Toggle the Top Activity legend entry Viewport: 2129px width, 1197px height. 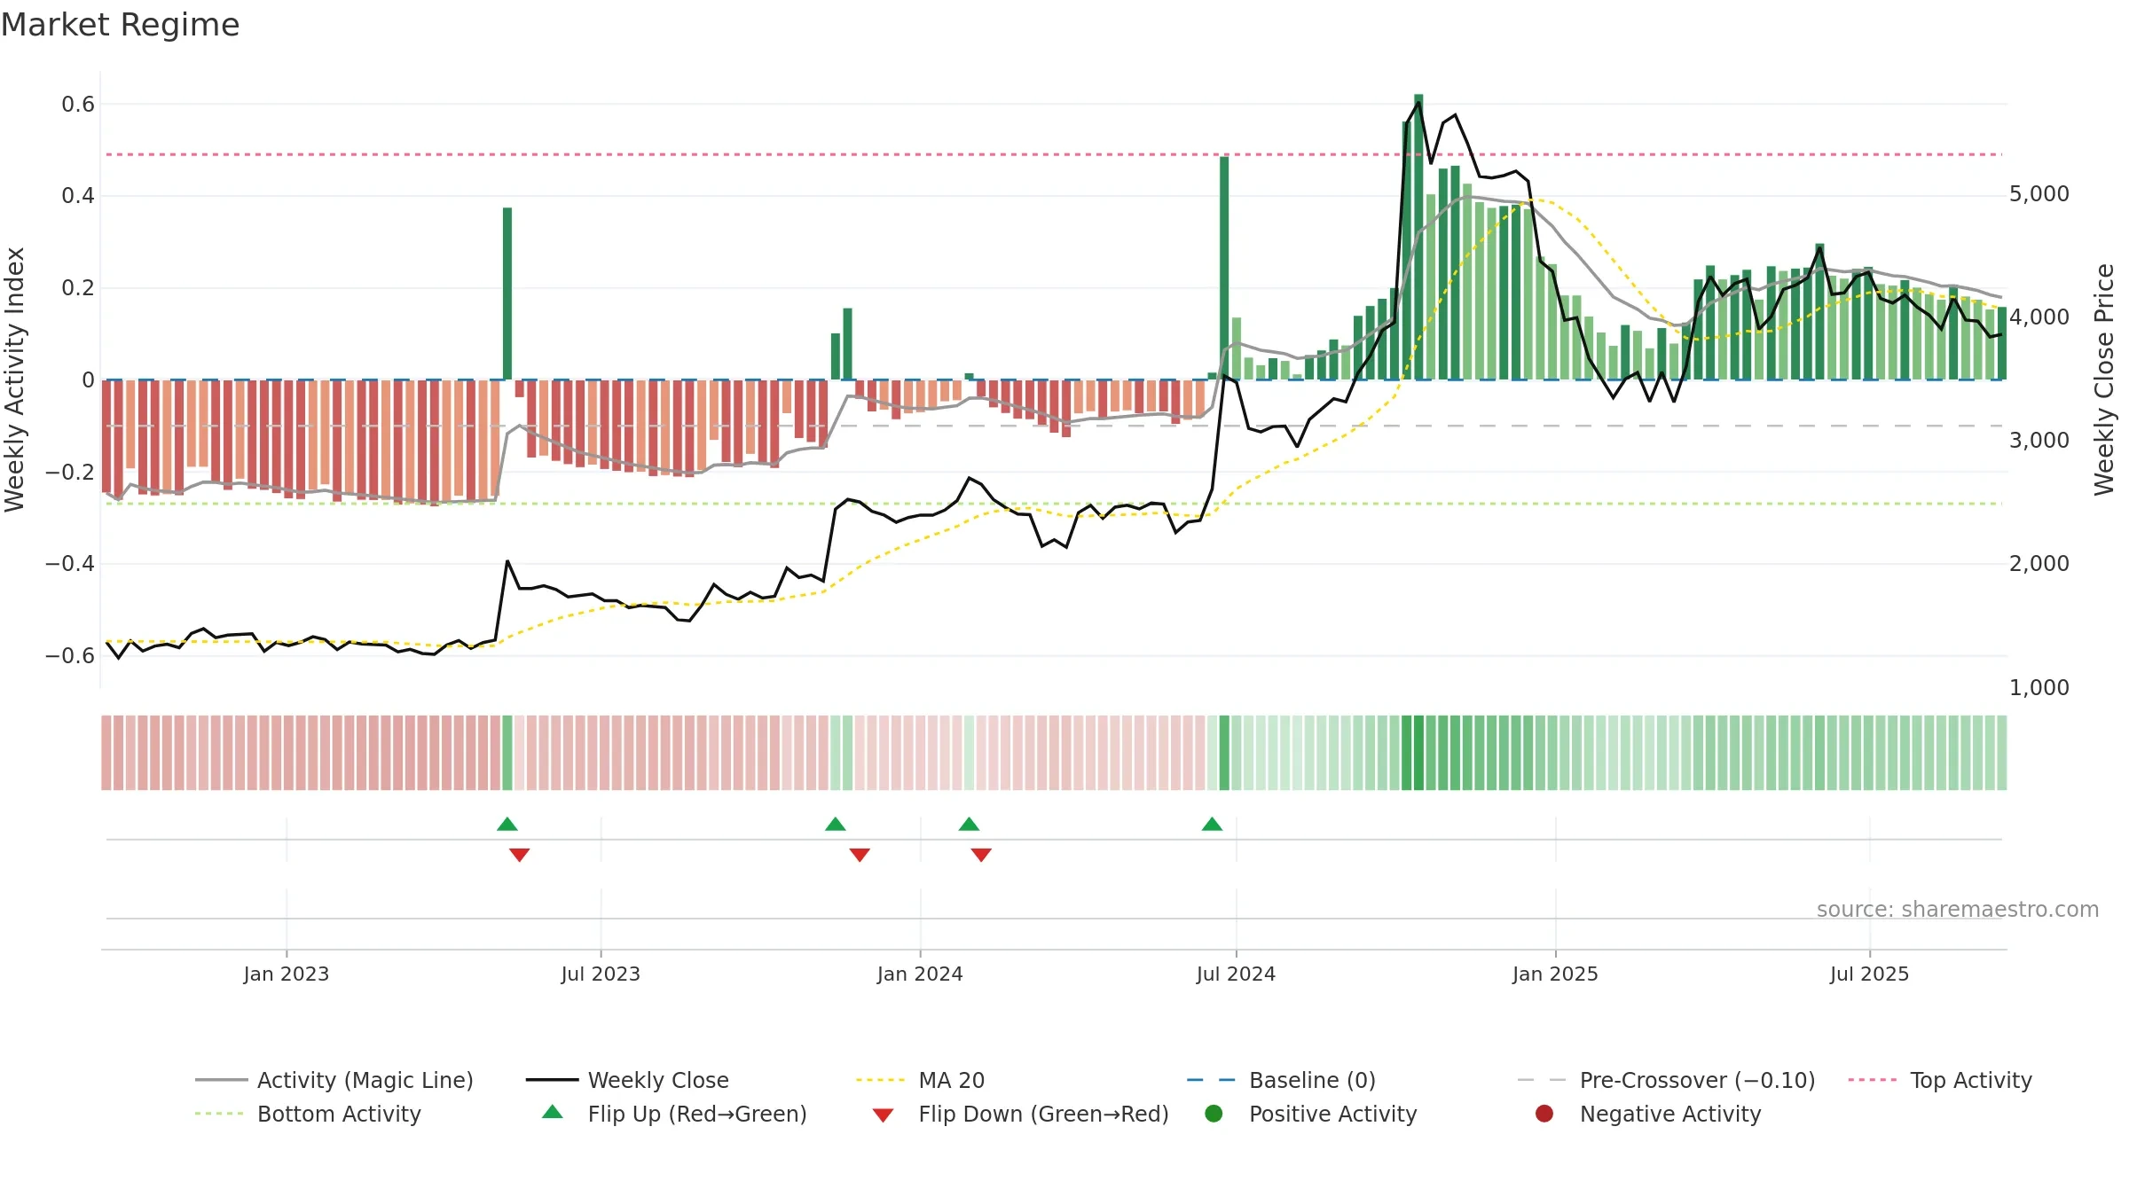1940,1080
